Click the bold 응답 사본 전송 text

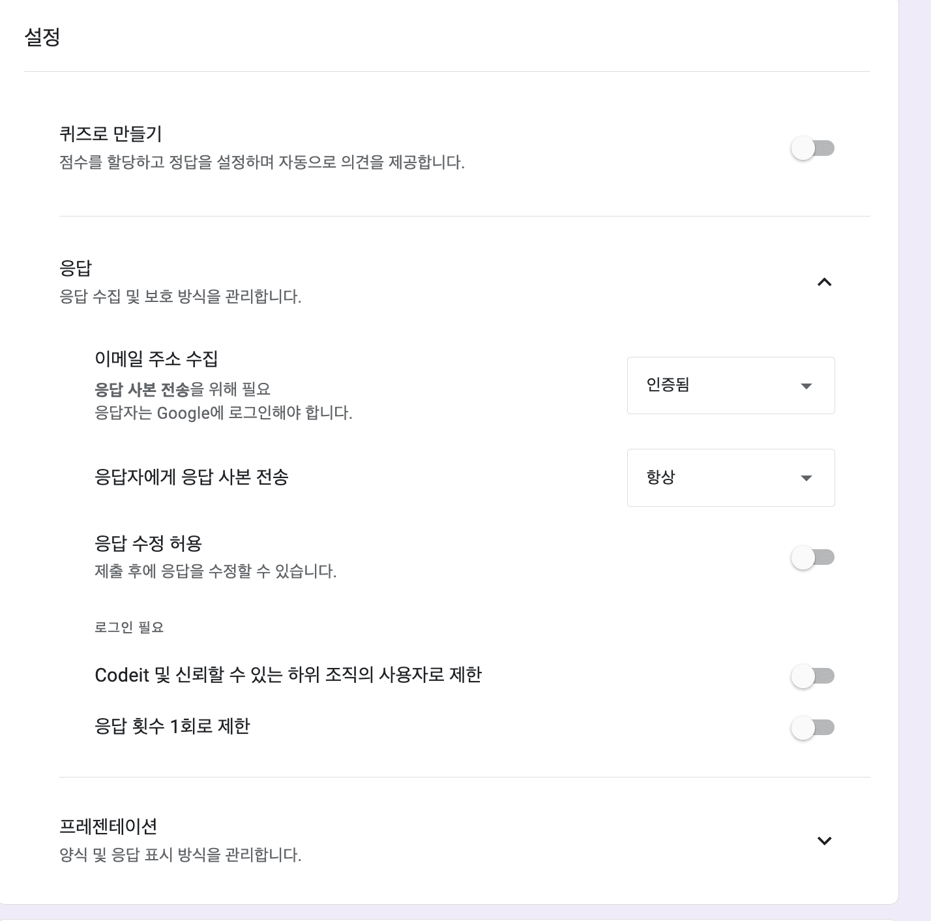(x=142, y=389)
